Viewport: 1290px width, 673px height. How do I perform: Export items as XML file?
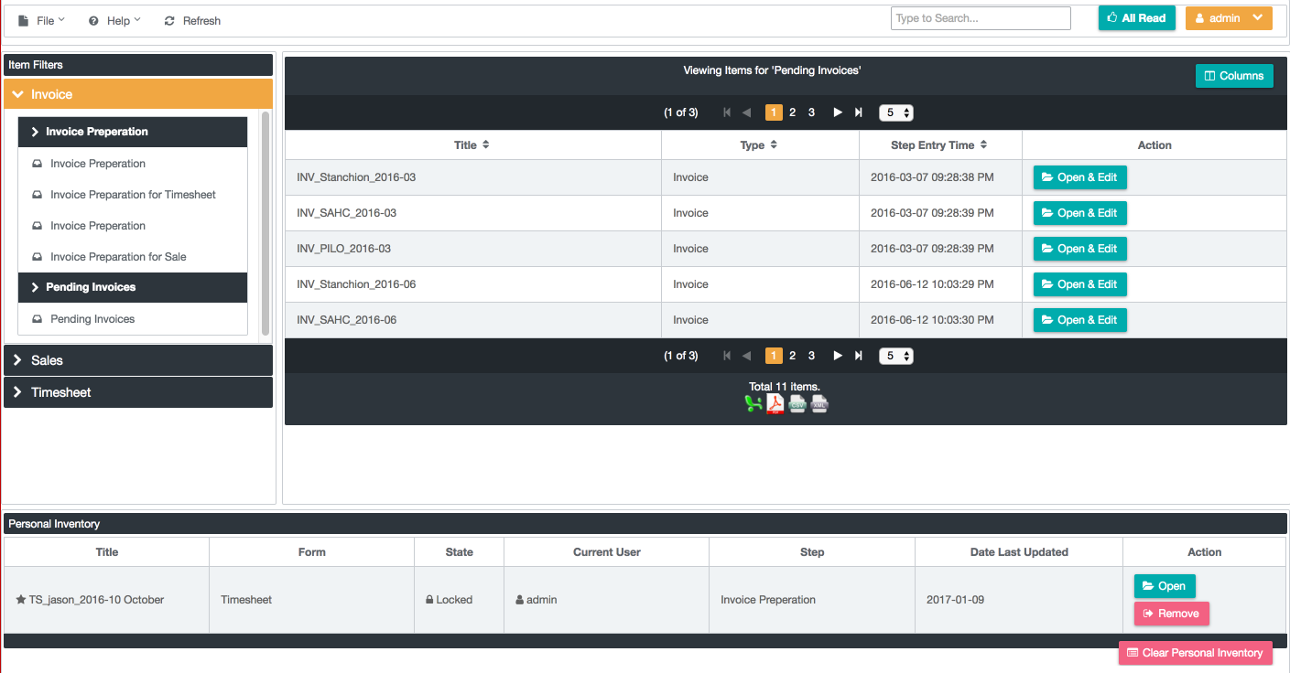pyautogui.click(x=819, y=403)
